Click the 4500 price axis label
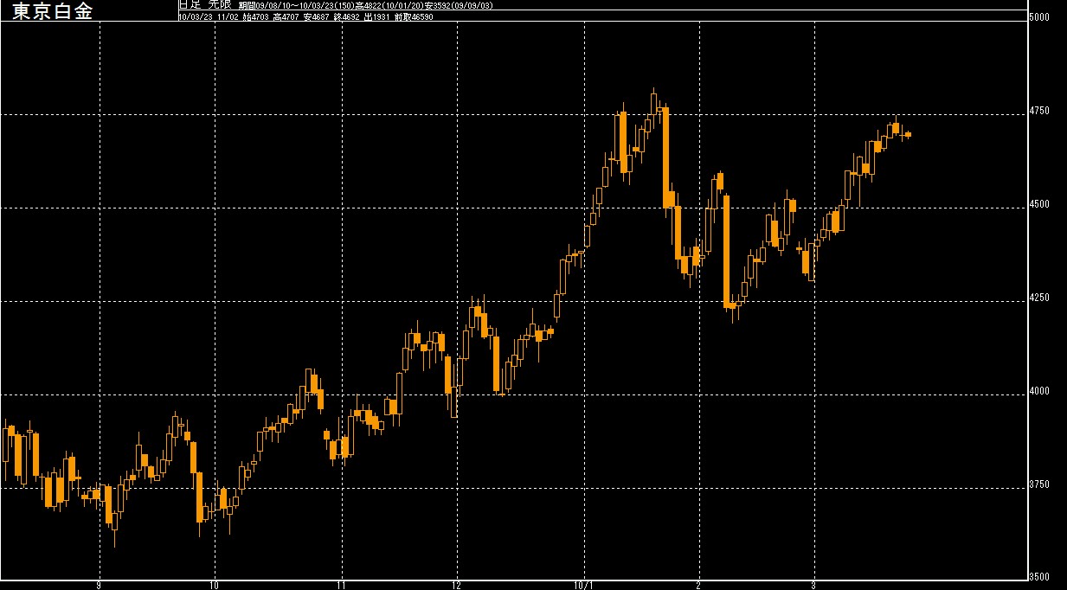The width and height of the screenshot is (1067, 590). (x=1040, y=205)
